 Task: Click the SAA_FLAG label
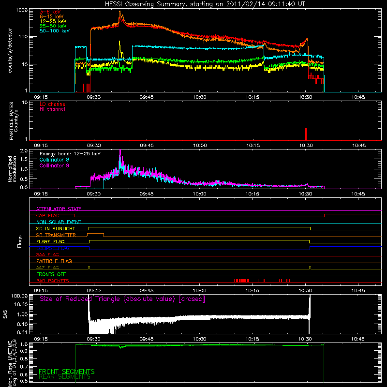(47, 254)
